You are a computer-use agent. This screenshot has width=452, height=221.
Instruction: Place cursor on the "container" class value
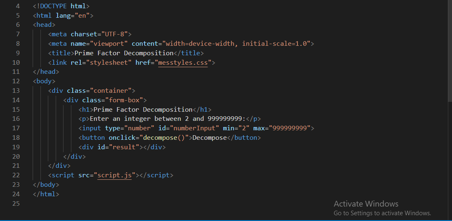pos(113,91)
